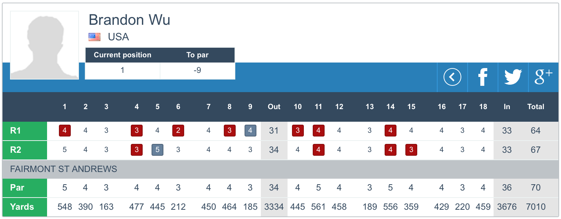The height and width of the screenshot is (219, 561).
Task: Click the Out column header
Action: pos(274,107)
